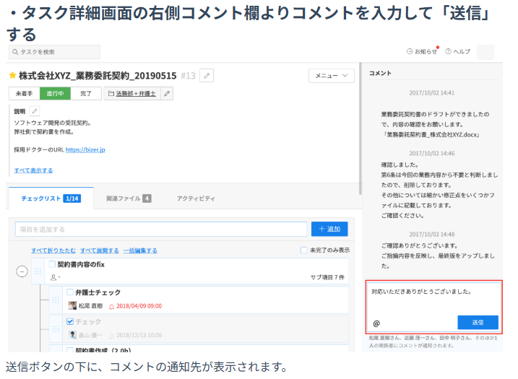Click the ＋追加 button
Screen dimensions: 518x379
(329, 229)
